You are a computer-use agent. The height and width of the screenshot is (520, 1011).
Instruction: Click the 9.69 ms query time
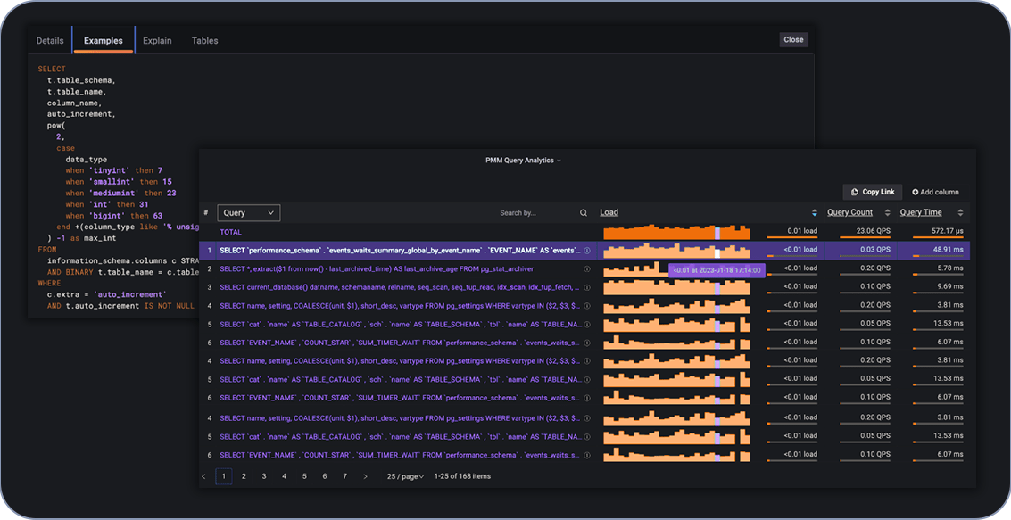tap(950, 286)
